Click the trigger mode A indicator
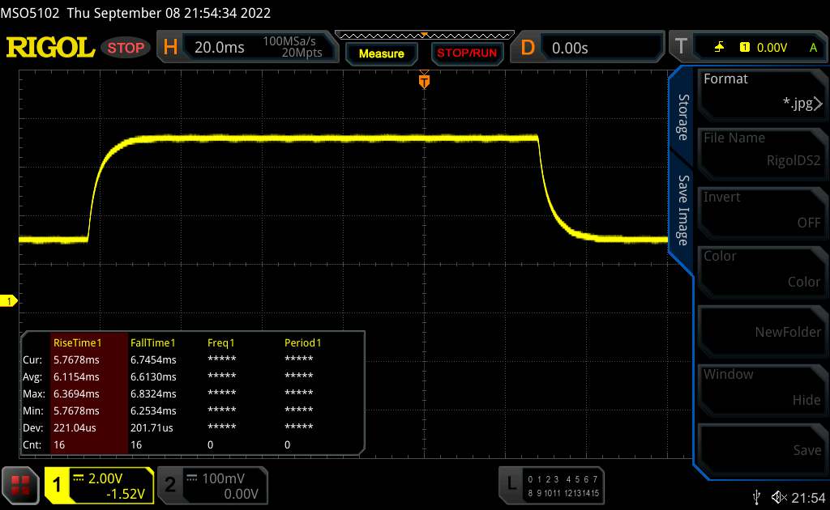 pyautogui.click(x=813, y=48)
